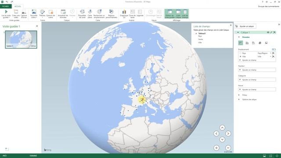Select the Pays radio button

(241, 53)
